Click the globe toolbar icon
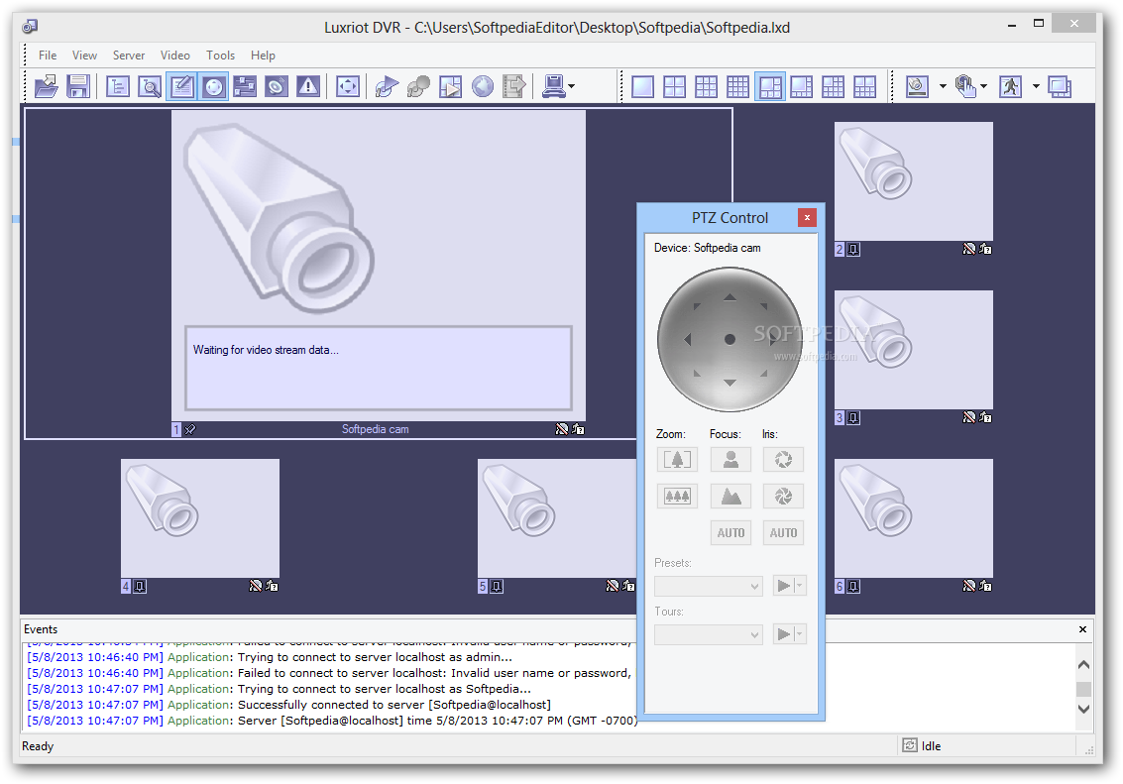 482,86
